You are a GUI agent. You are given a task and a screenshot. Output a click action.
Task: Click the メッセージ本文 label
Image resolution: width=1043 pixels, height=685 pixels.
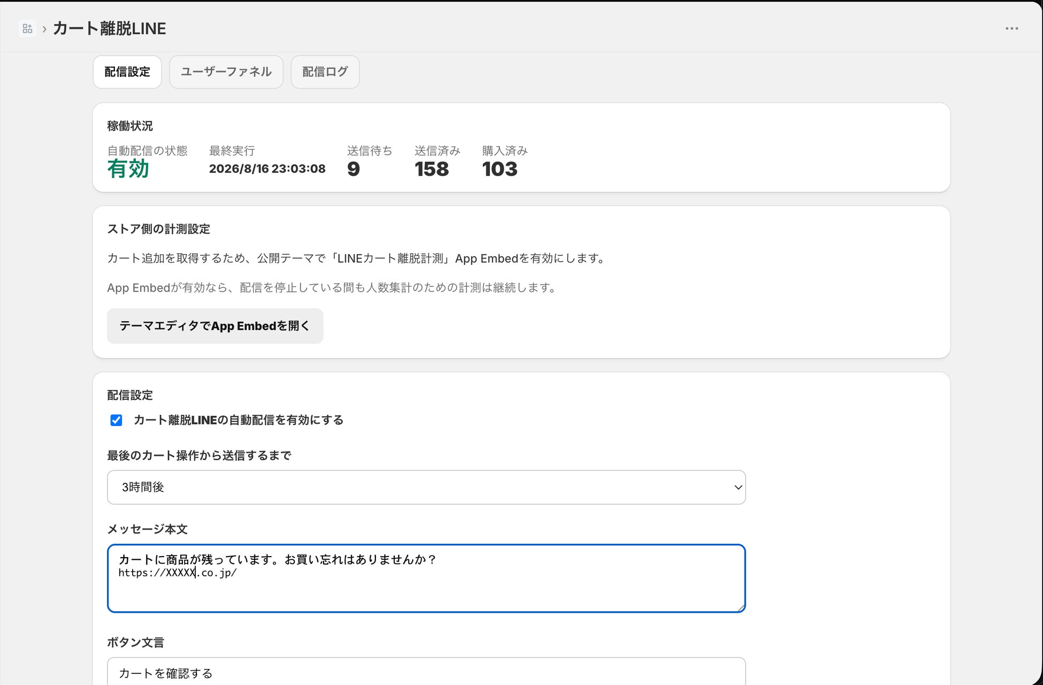click(147, 529)
